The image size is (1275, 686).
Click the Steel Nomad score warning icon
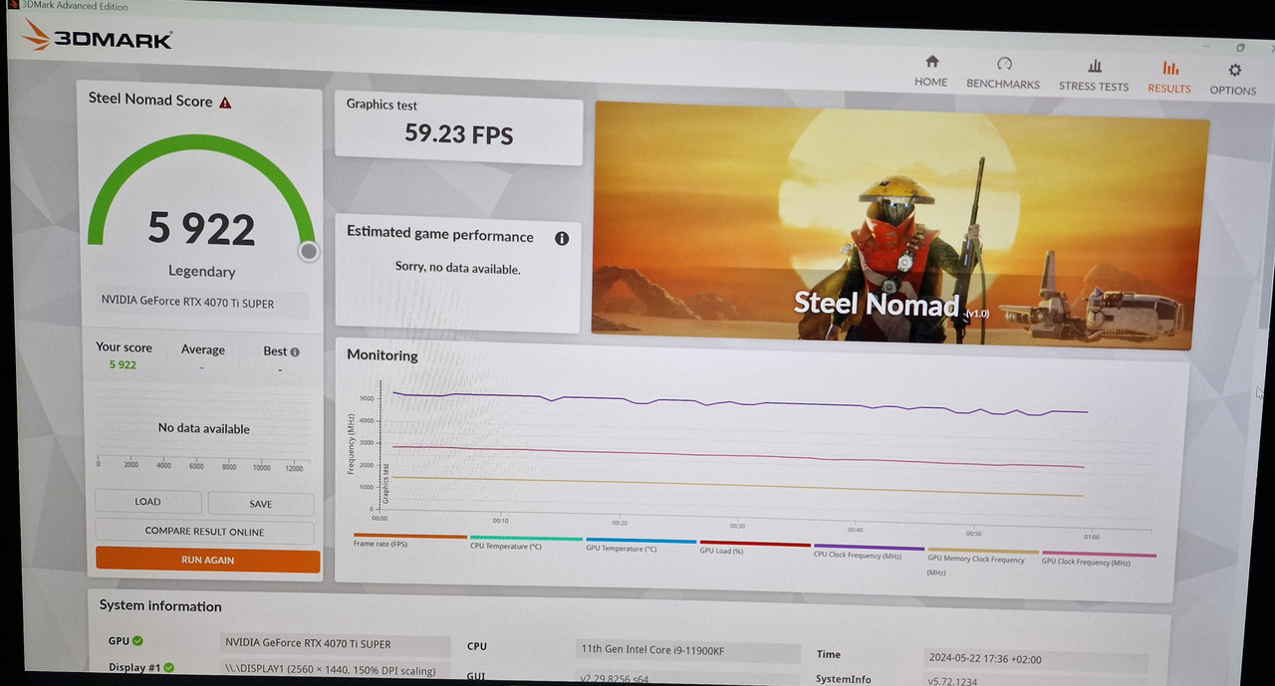tap(225, 102)
